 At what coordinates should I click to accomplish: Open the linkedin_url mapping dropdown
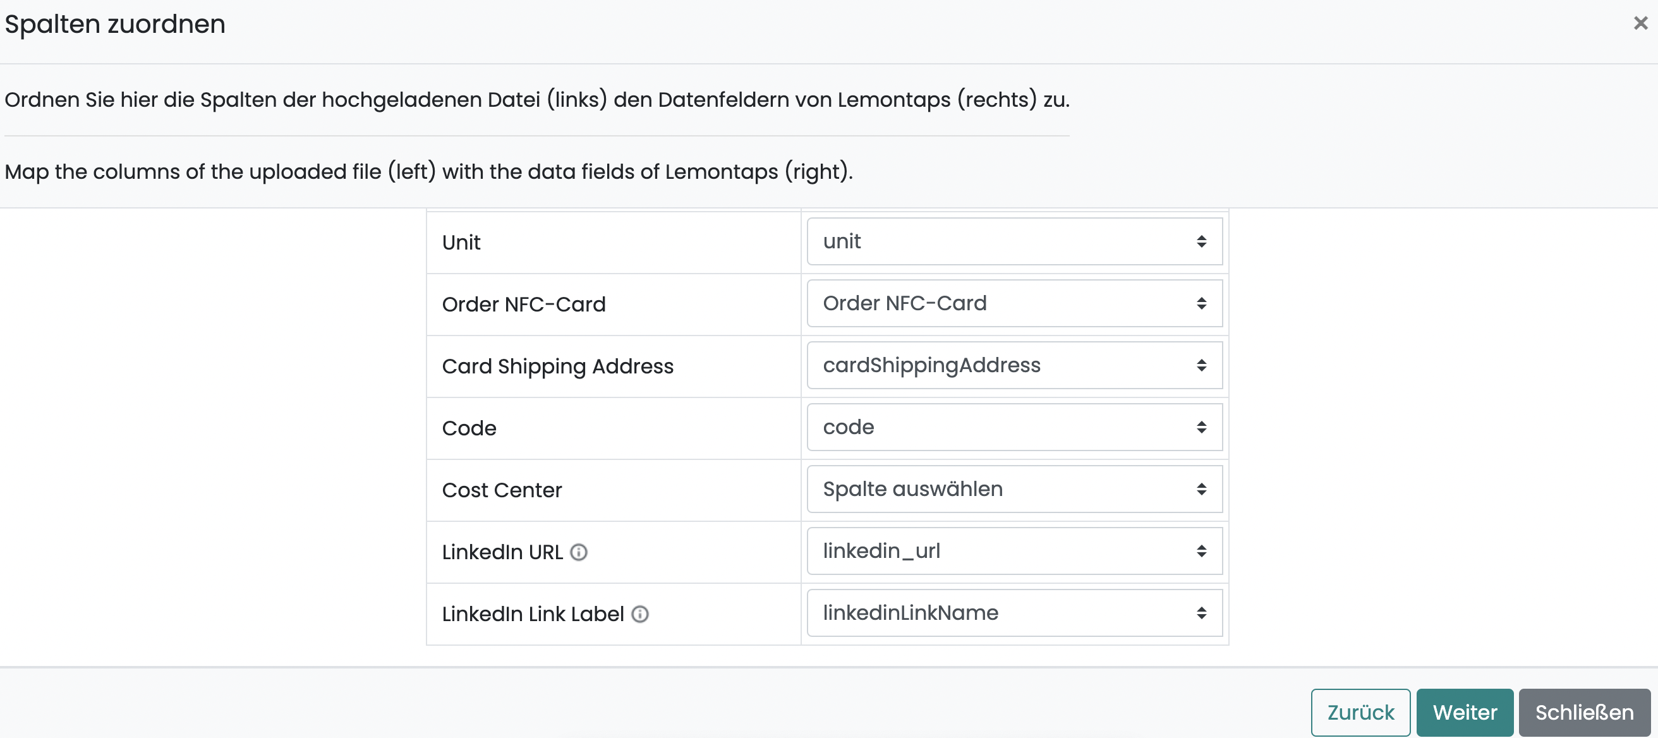click(1014, 551)
